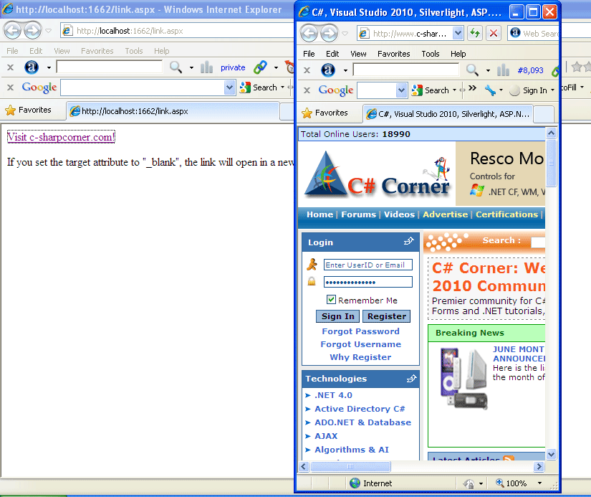This screenshot has width=591, height=497.
Task: Click the Sign In button in Login panel
Action: point(337,316)
